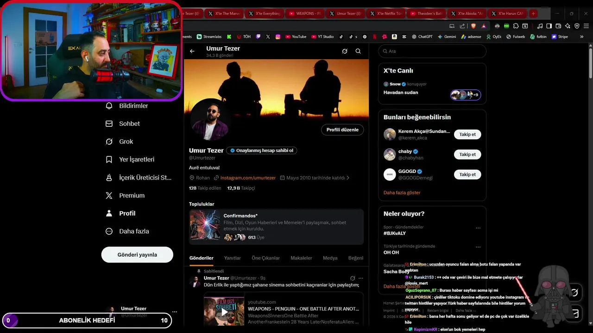
Task: Click Gönderi yayınla button
Action: [x=137, y=255]
